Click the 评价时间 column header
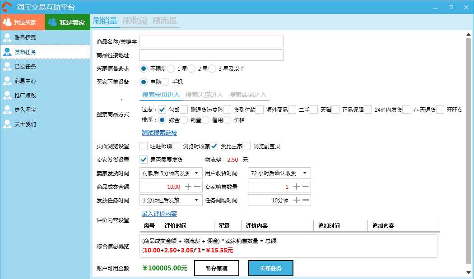Viewport: 474px width, 279px height. click(x=187, y=225)
